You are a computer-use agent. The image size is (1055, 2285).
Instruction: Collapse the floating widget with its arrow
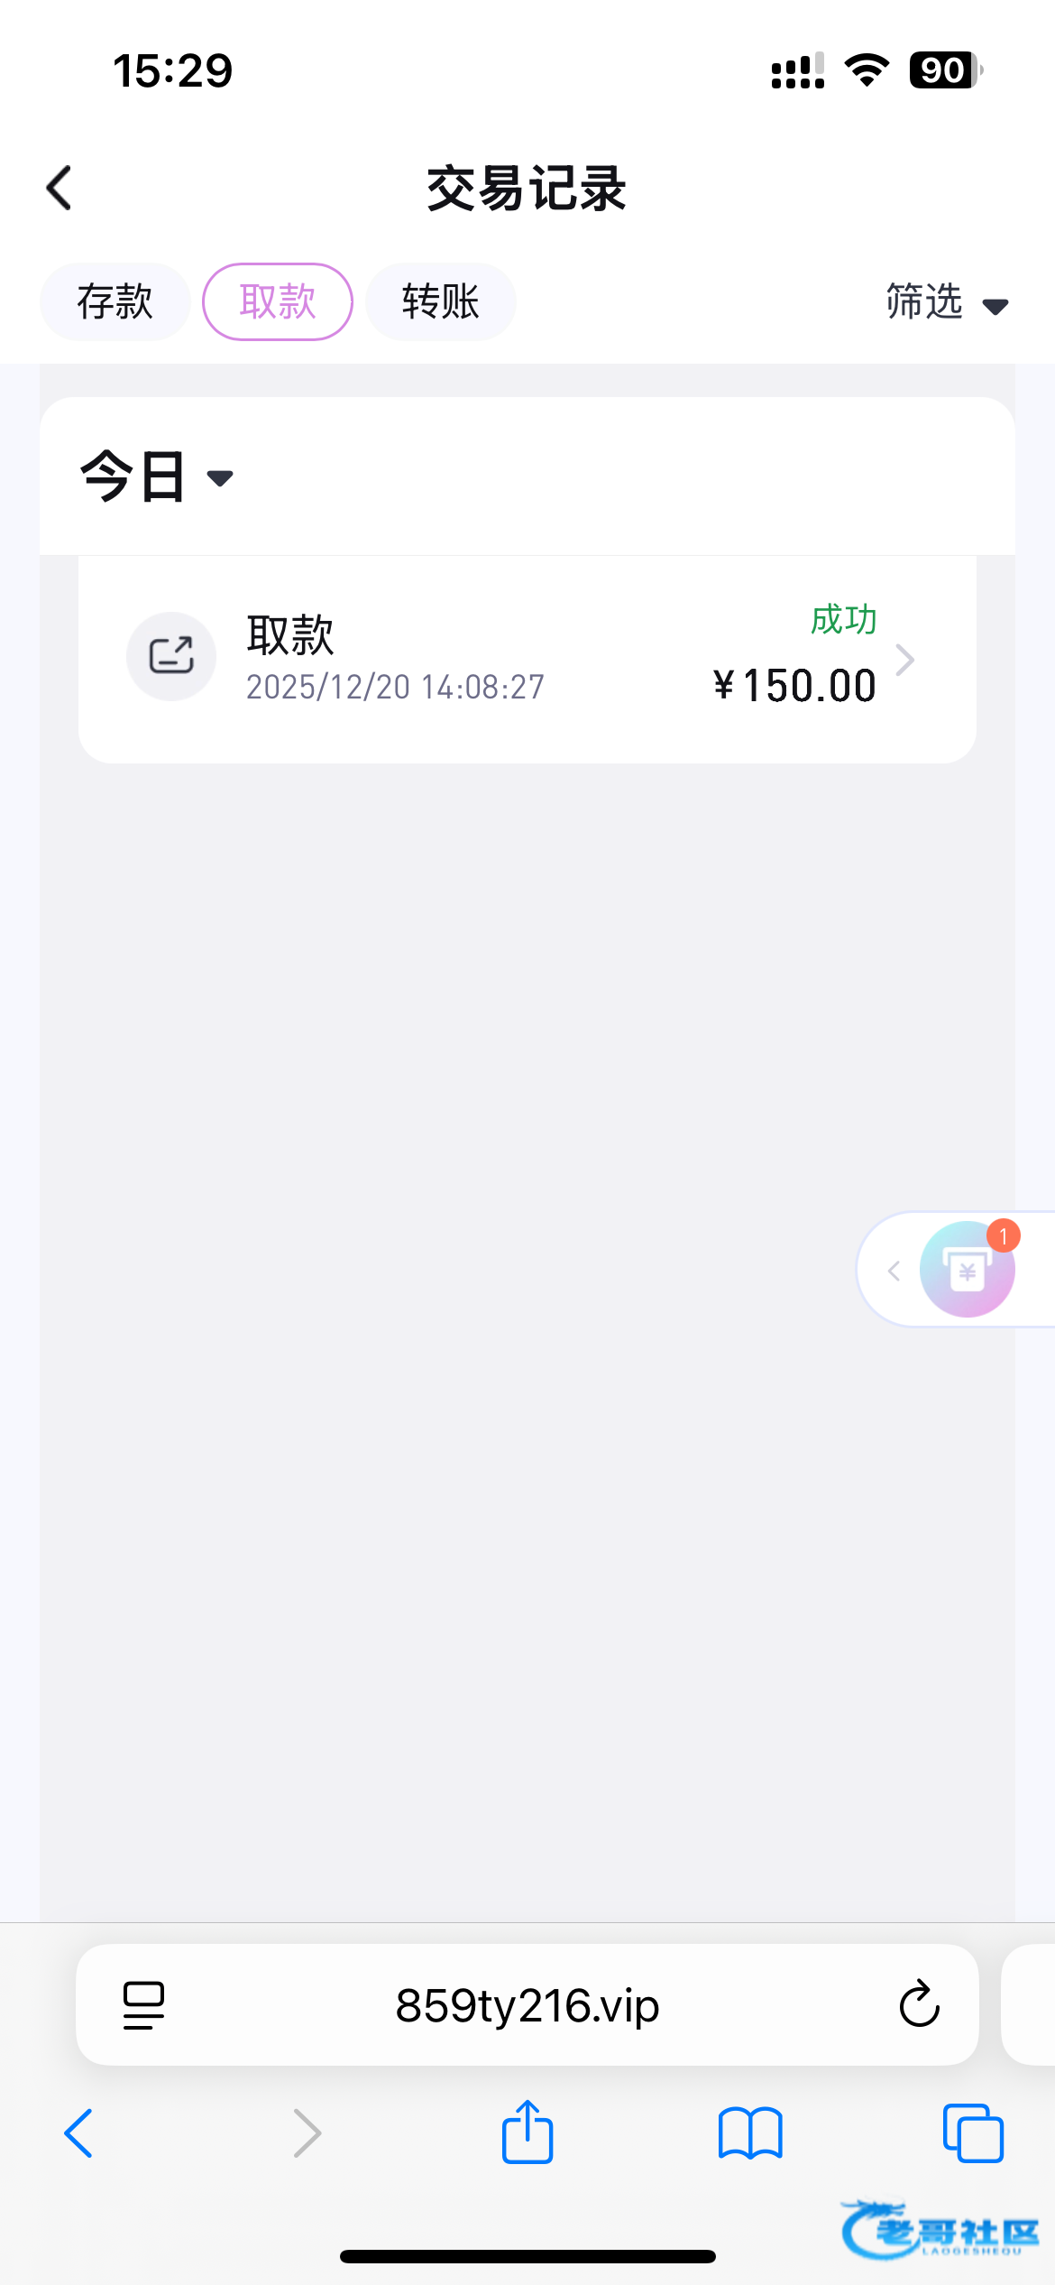point(894,1271)
